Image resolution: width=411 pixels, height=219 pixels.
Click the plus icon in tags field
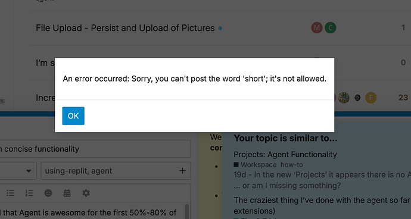click(182, 171)
